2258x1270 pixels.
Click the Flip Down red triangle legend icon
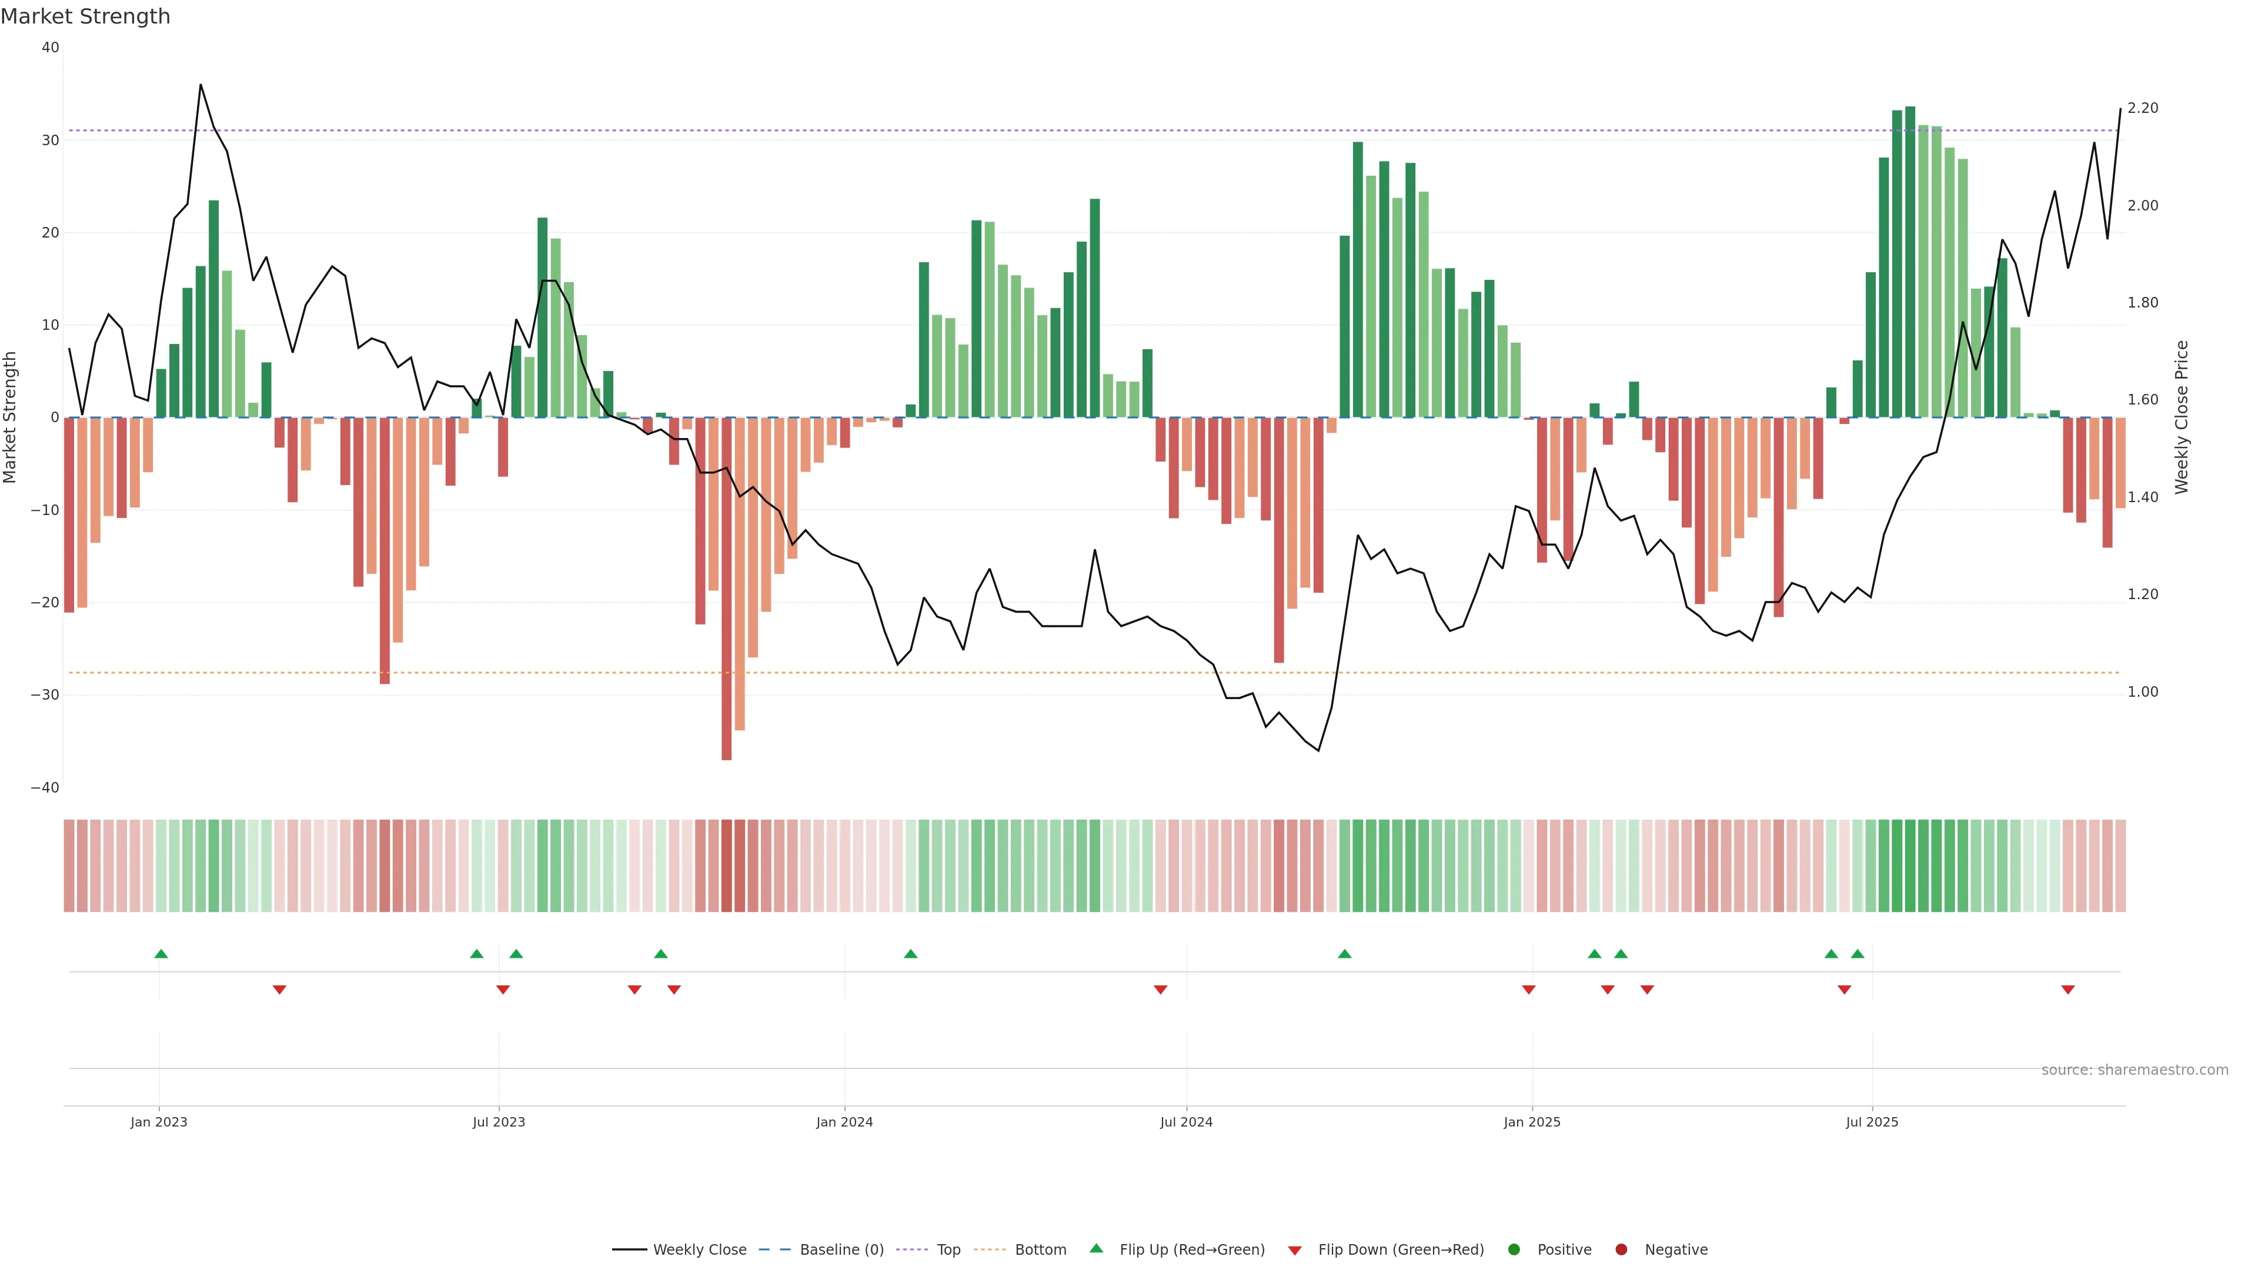(x=1295, y=1250)
